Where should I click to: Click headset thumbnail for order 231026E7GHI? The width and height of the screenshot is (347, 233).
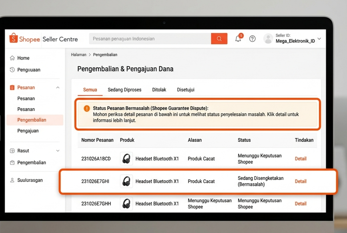click(126, 182)
